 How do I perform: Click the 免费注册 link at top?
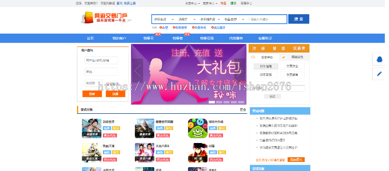(x=130, y=3)
